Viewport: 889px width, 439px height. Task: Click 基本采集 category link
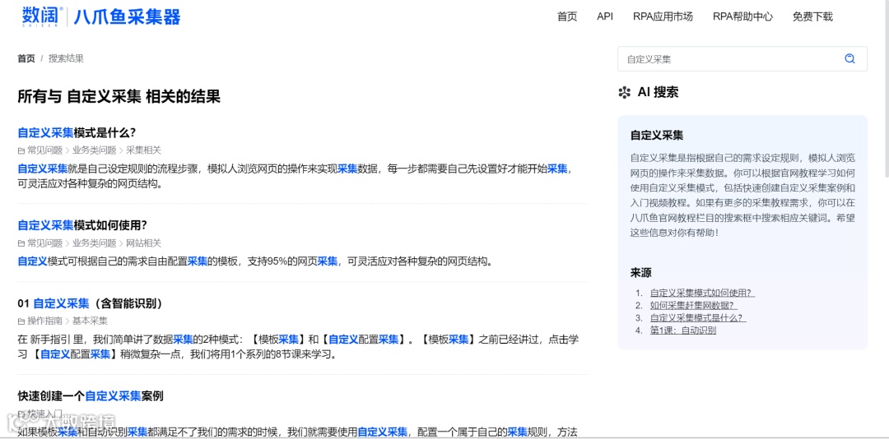[90, 321]
